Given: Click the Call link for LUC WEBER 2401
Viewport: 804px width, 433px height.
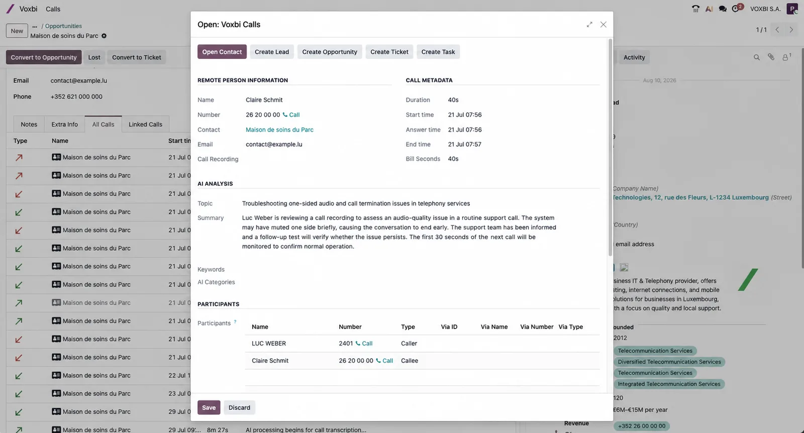Looking at the screenshot, I should 364,344.
